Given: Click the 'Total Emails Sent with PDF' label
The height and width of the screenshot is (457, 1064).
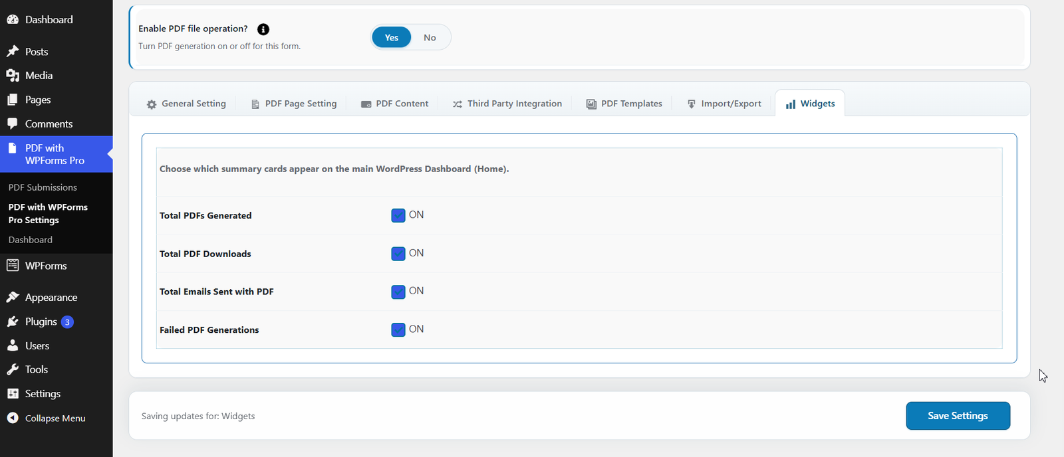Looking at the screenshot, I should pos(217,292).
